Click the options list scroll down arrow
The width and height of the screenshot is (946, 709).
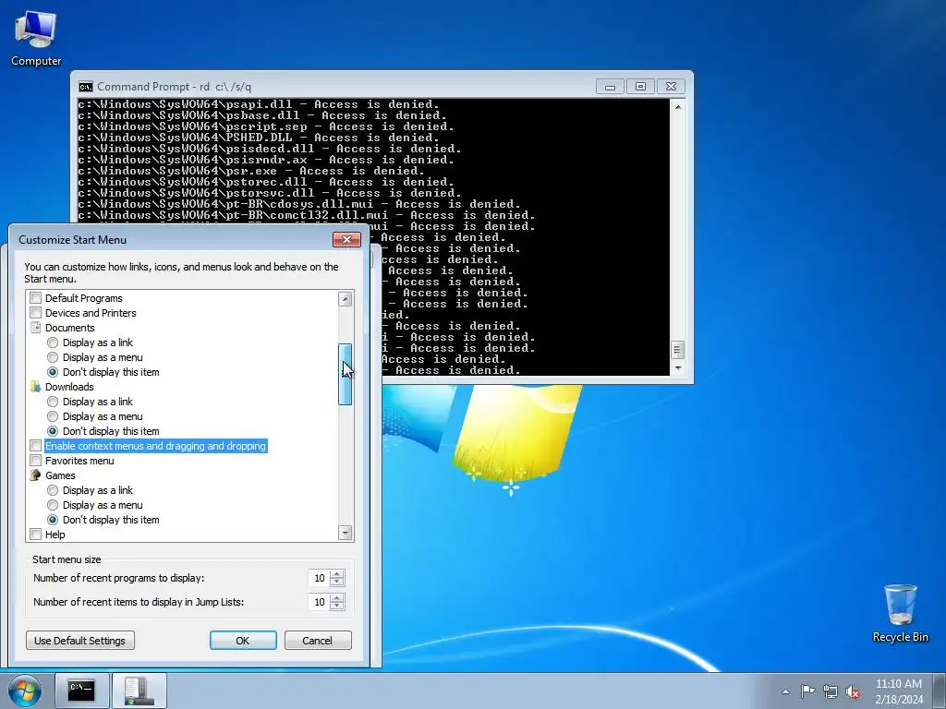(346, 533)
